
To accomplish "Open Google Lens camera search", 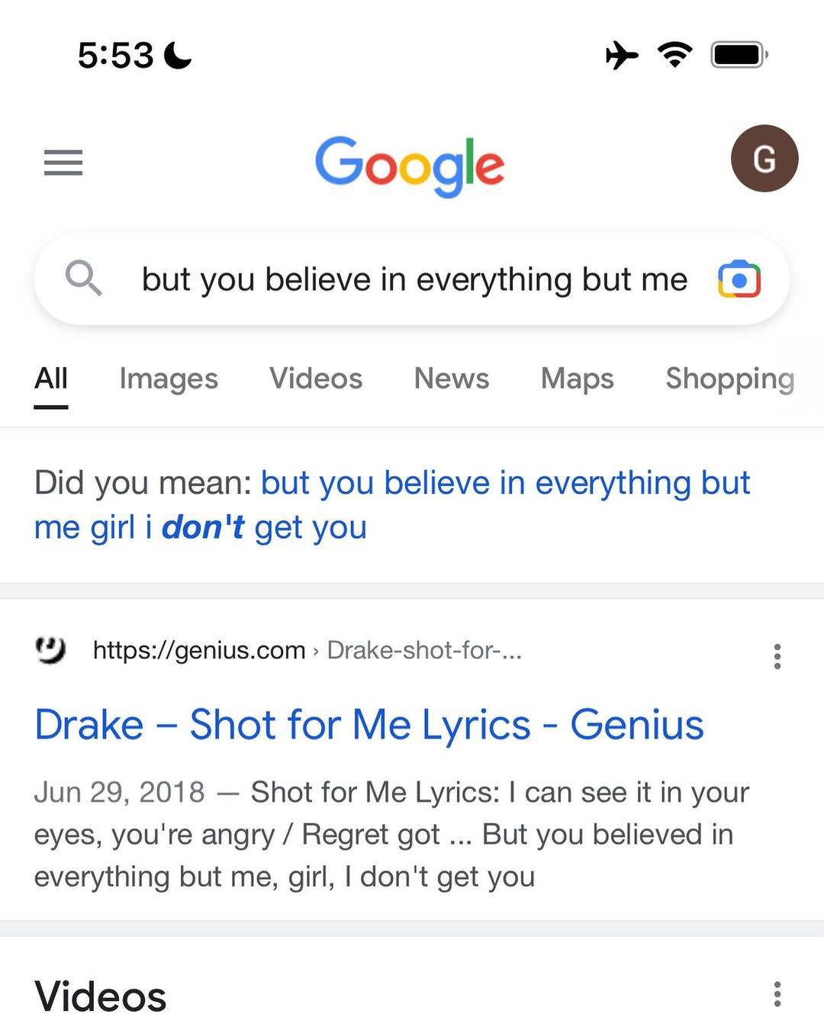I will [739, 279].
